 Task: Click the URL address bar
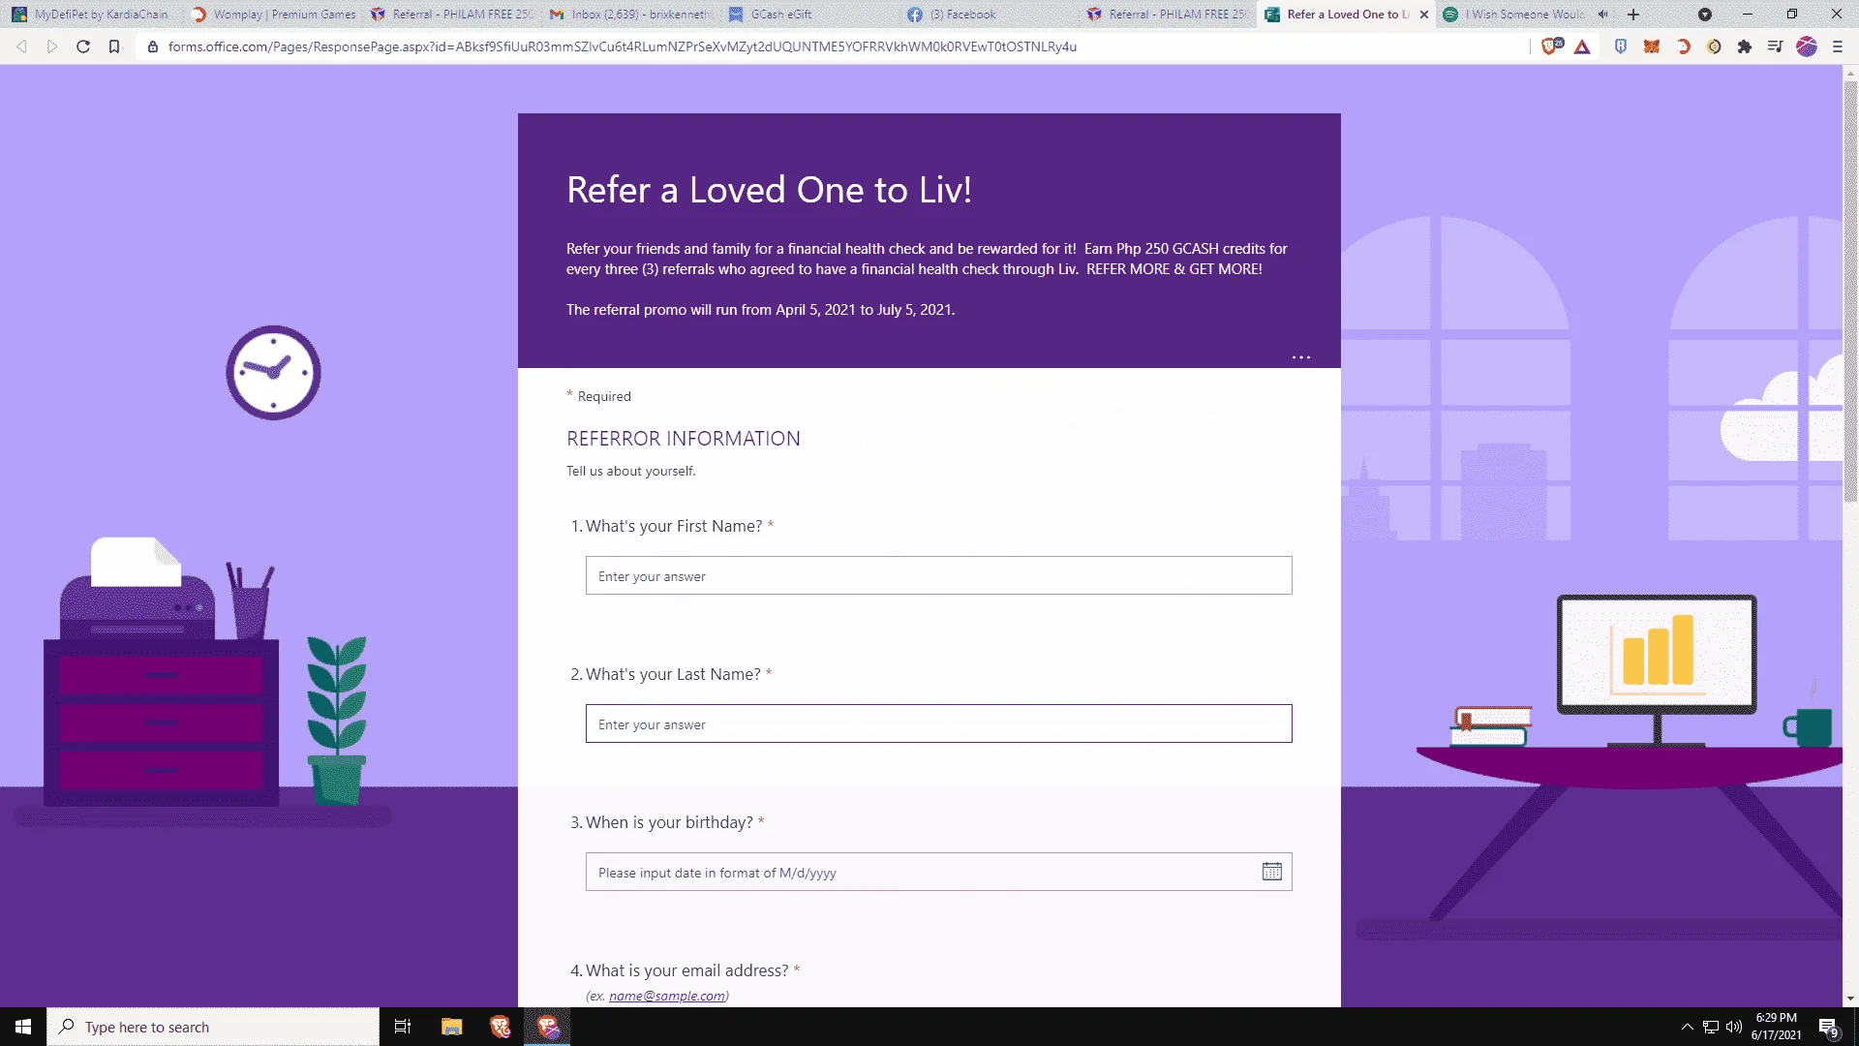(x=833, y=46)
